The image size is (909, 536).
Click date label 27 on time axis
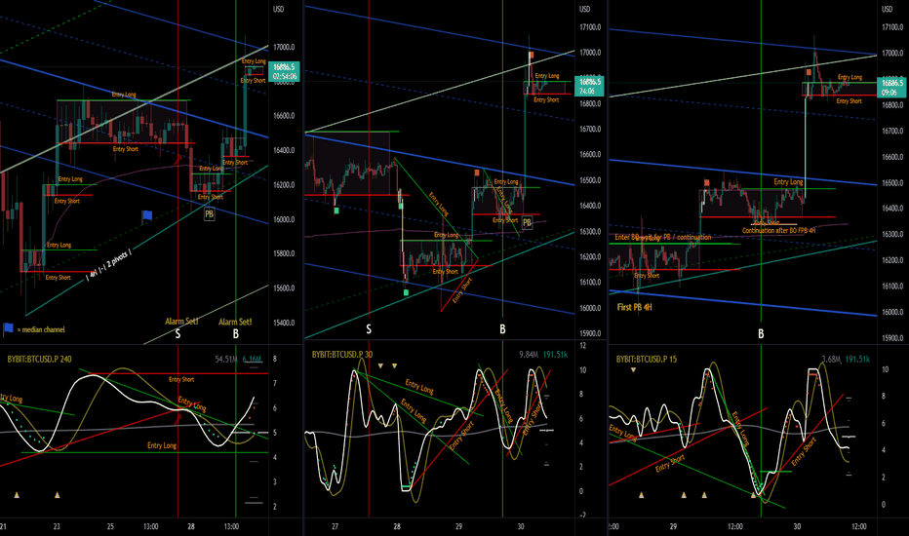tap(336, 526)
